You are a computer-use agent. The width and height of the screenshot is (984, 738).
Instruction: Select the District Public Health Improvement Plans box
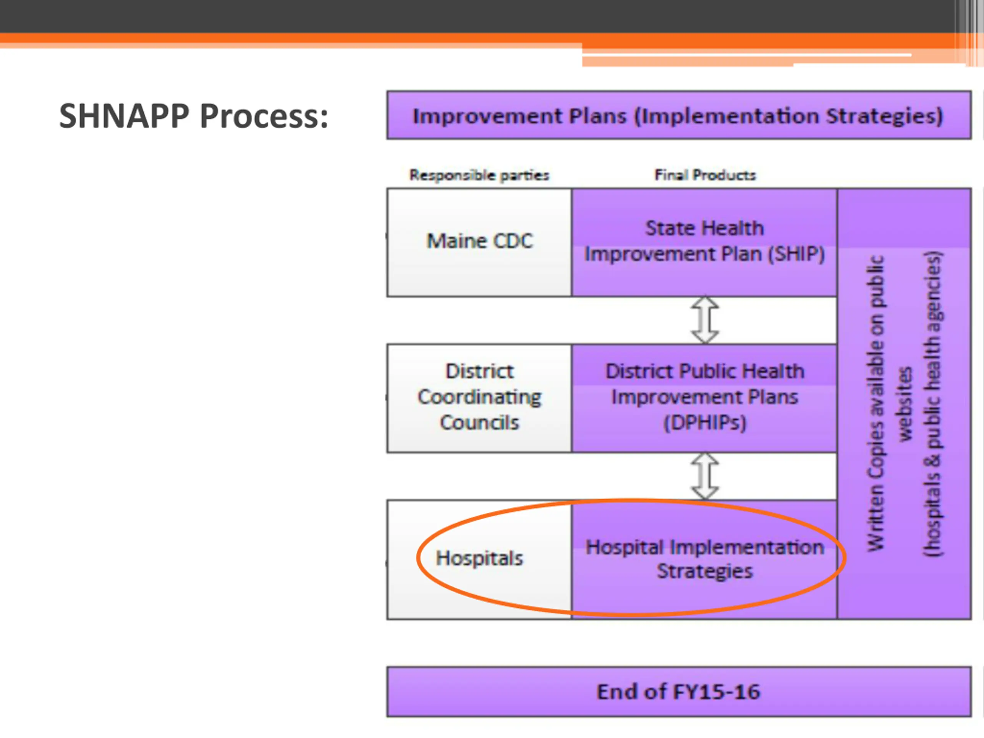[x=704, y=398]
